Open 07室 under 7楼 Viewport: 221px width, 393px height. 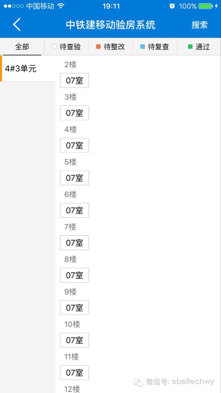(x=74, y=243)
